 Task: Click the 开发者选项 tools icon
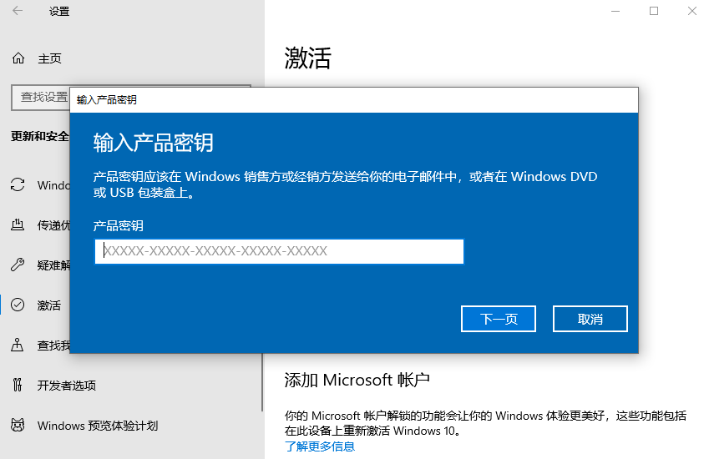pyautogui.click(x=18, y=385)
